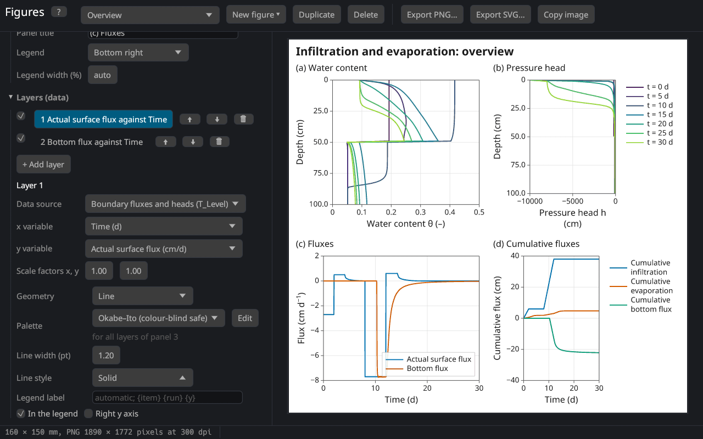Move Bottom flux layer up
This screenshot has height=439, width=703.
[x=166, y=142]
